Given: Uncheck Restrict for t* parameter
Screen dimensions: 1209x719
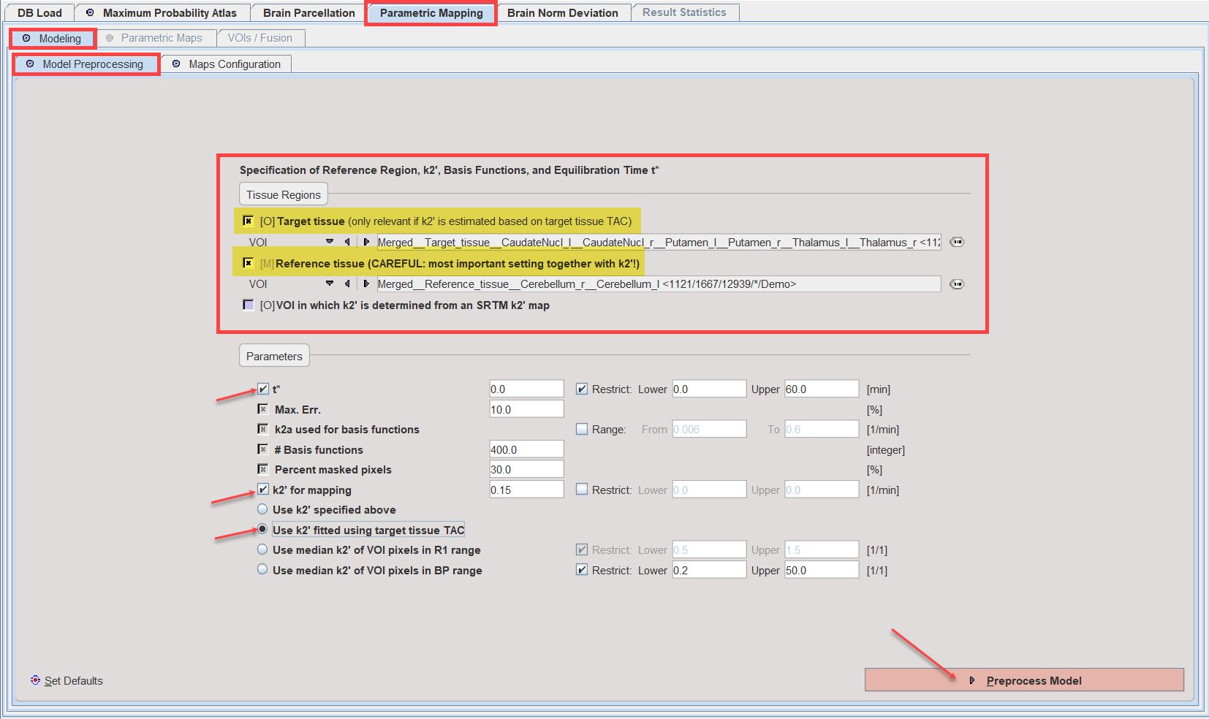Looking at the screenshot, I should [x=582, y=389].
